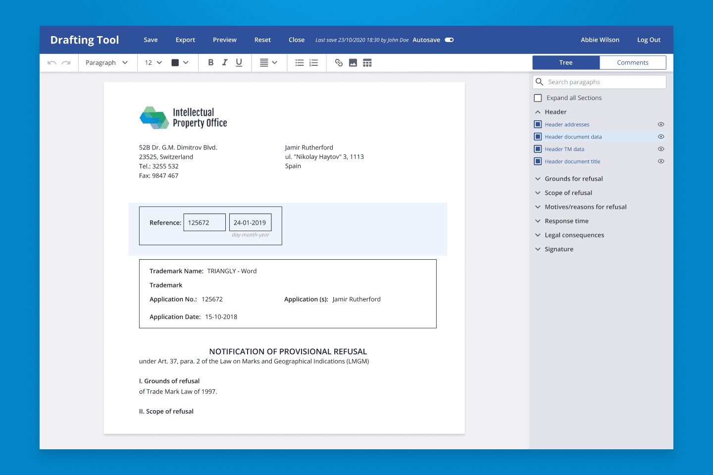This screenshot has height=475, width=713.
Task: Open the Paragraph style dropdown
Action: [x=106, y=63]
